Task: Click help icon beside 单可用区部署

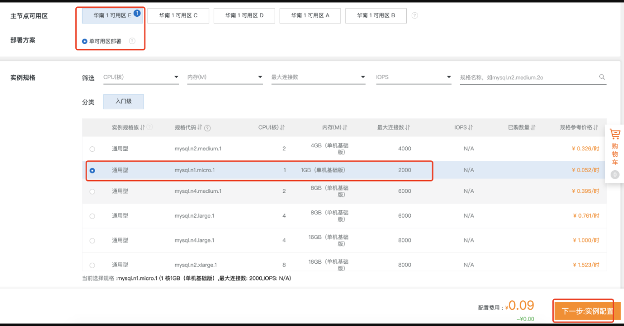Action: click(132, 41)
